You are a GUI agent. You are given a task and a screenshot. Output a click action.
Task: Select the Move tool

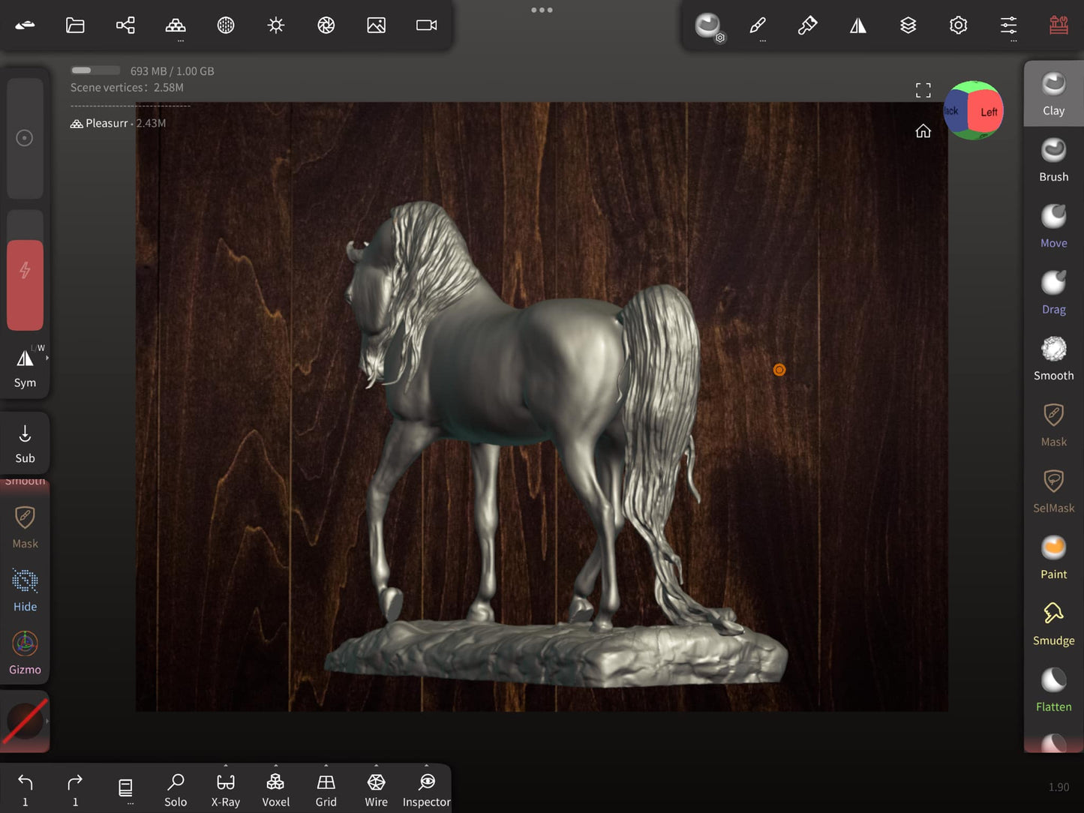[x=1053, y=226]
